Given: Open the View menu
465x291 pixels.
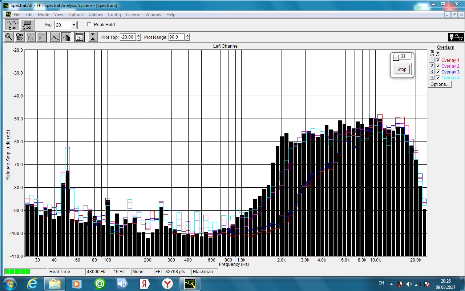Looking at the screenshot, I should click(x=58, y=15).
